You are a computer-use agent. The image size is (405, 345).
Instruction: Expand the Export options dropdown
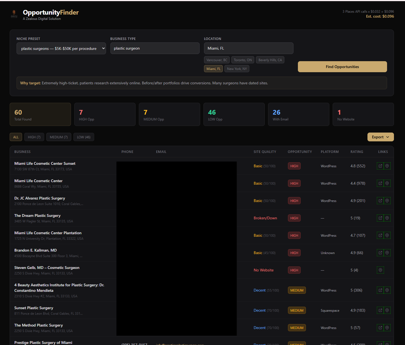380,137
